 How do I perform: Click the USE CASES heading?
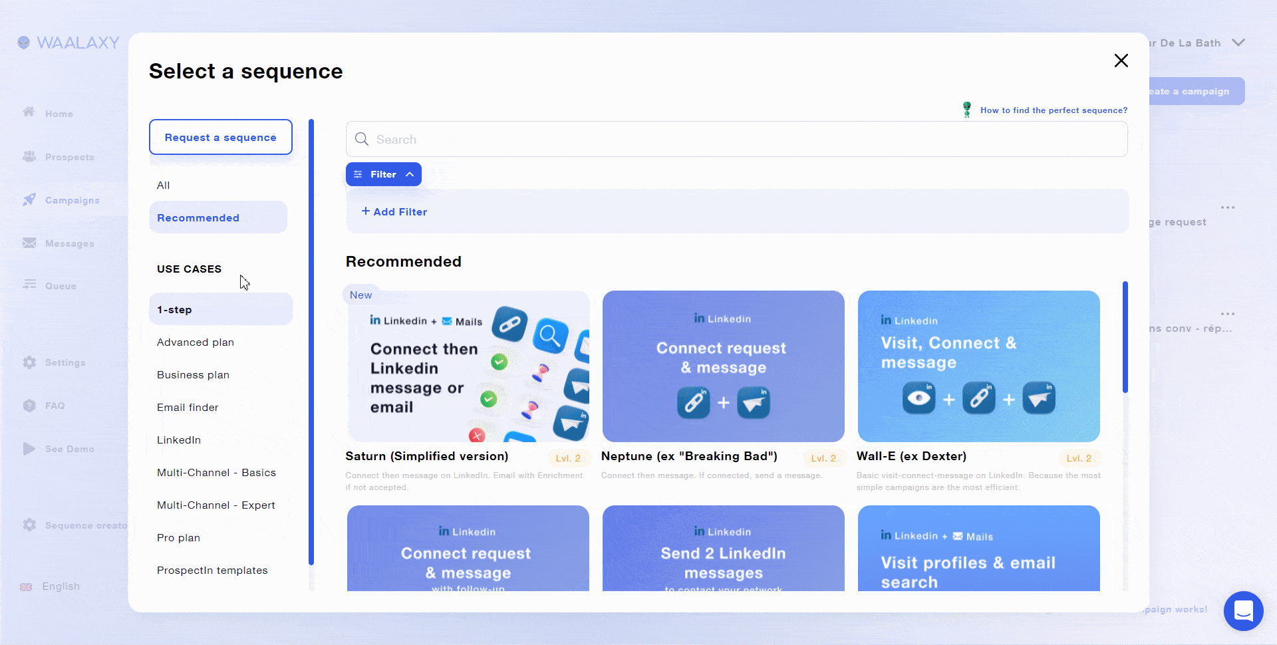189,269
